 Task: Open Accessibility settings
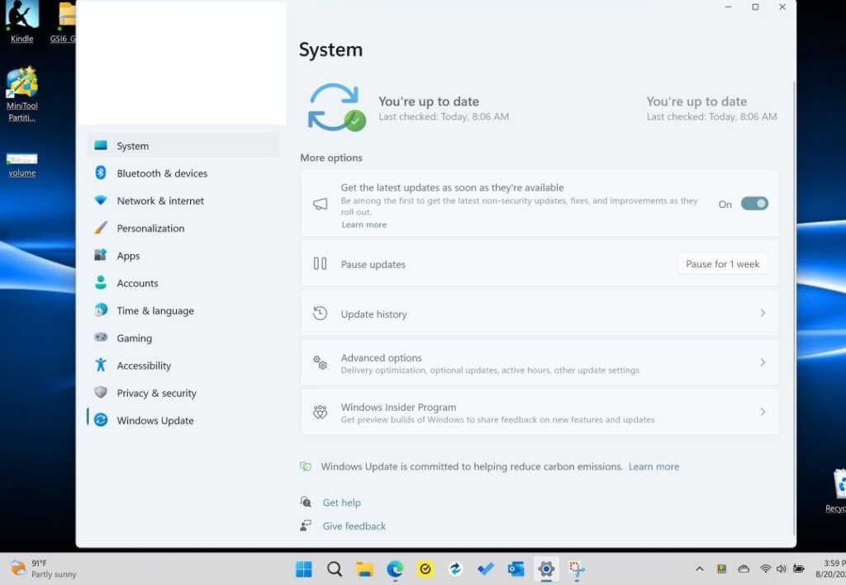[x=101, y=366]
